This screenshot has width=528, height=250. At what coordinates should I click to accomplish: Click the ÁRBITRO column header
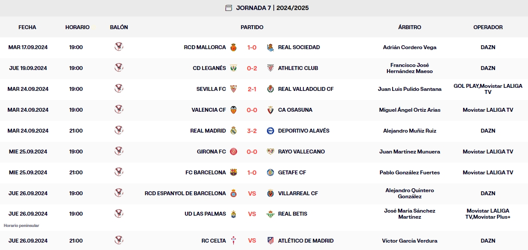pos(410,27)
